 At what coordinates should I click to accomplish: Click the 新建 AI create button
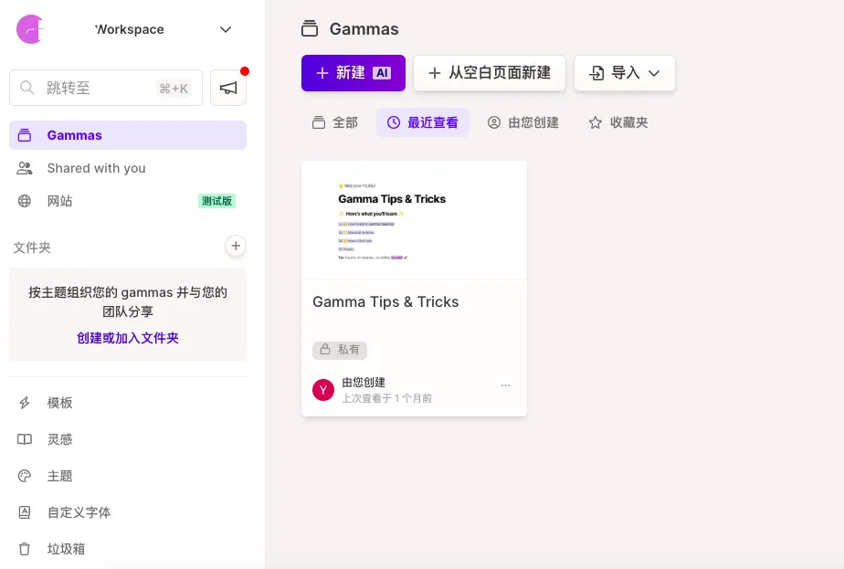point(353,73)
